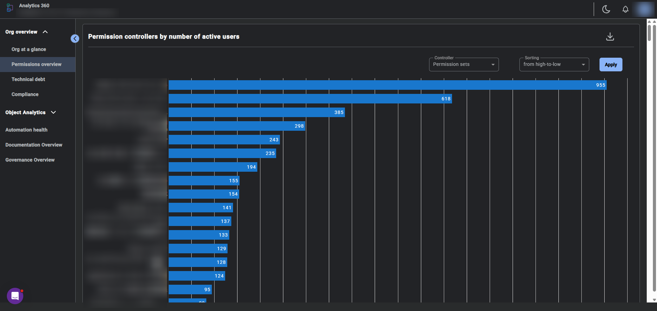Click the bar showing 955 users
This screenshot has width=657, height=311.
387,85
